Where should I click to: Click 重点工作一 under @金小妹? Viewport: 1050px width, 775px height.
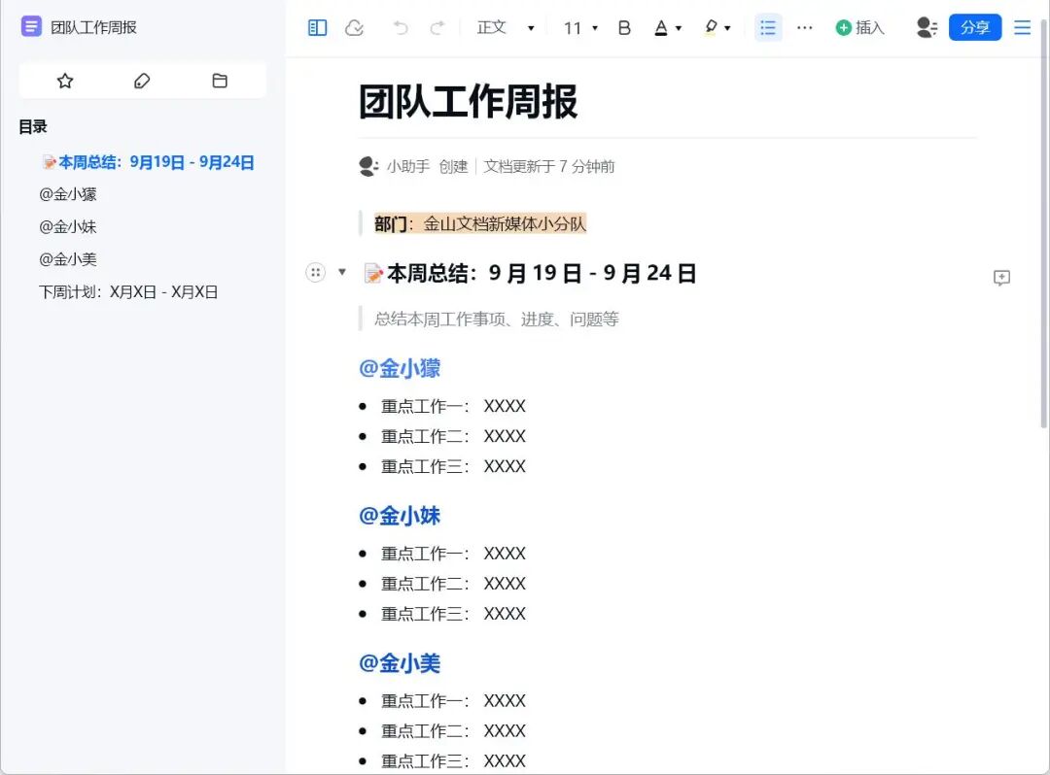tap(453, 554)
